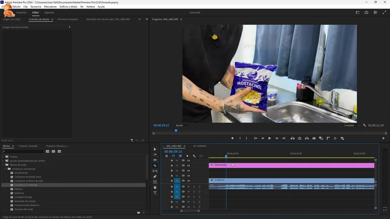Go to Out point
Image resolution: width=390 pixels, height=219 pixels.
[284, 138]
